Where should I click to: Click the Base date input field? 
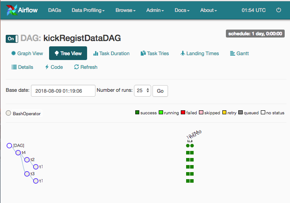(63, 90)
